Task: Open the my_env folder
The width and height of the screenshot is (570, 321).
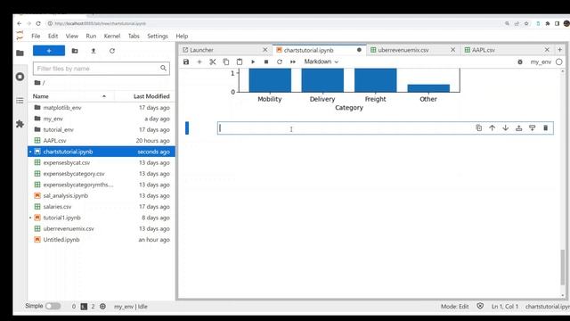Action: [x=101, y=119]
